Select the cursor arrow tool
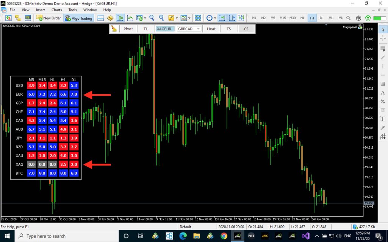The height and width of the screenshot is (242, 388). coord(383,29)
